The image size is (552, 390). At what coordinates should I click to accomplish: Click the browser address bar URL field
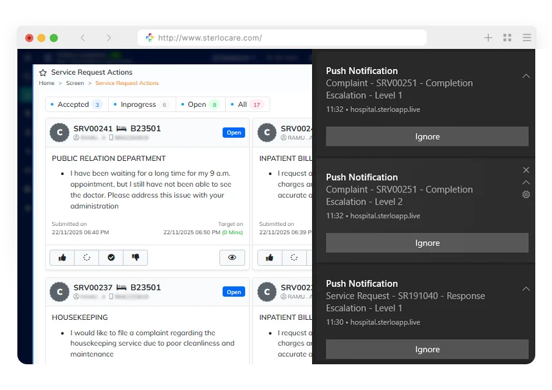282,38
